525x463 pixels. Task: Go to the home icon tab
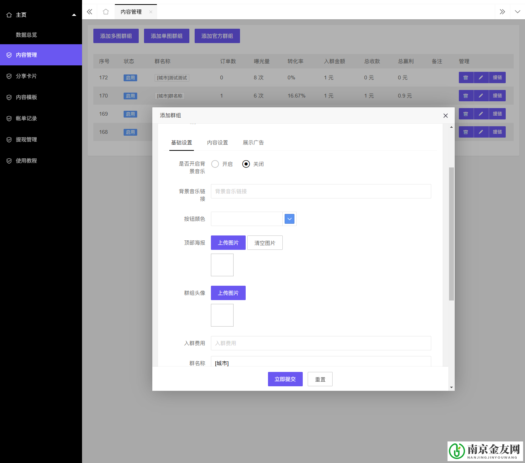tap(106, 12)
